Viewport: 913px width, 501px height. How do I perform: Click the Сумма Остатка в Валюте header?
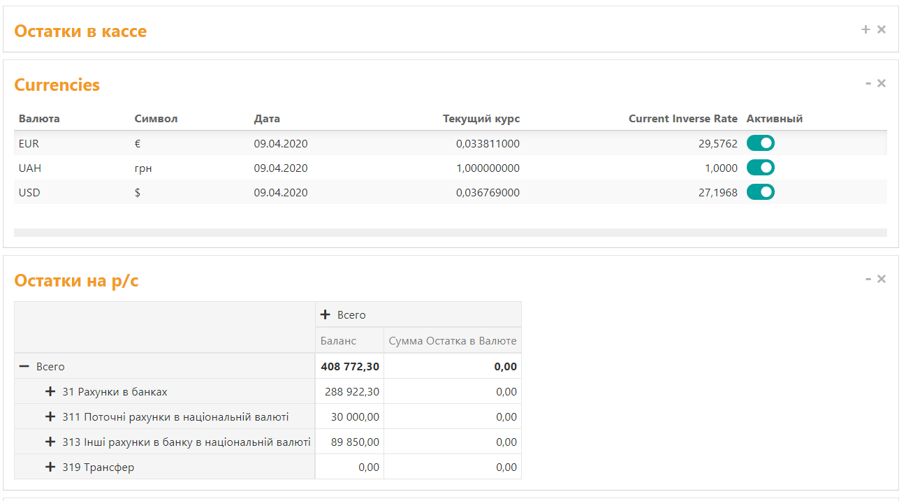point(453,341)
